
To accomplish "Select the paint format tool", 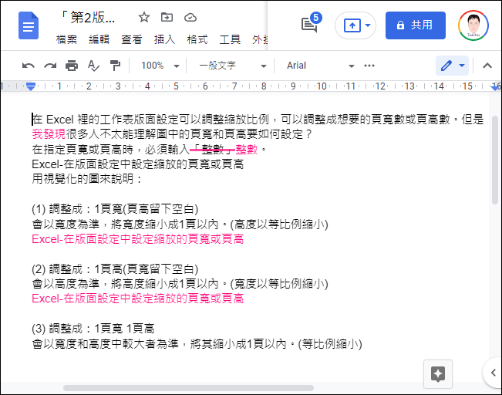I will [115, 66].
